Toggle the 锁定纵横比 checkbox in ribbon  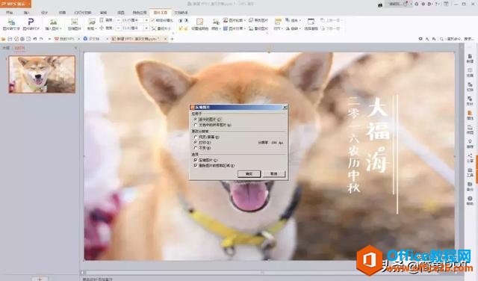pyautogui.click(x=153, y=20)
